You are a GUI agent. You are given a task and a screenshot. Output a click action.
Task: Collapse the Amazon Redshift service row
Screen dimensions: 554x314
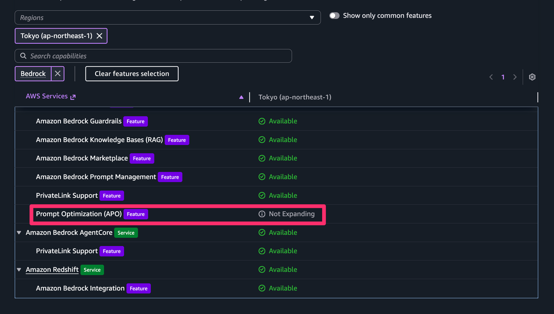pyautogui.click(x=19, y=270)
